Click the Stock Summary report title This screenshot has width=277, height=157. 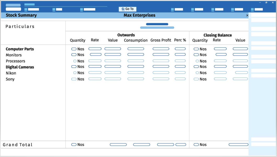(x=21, y=15)
